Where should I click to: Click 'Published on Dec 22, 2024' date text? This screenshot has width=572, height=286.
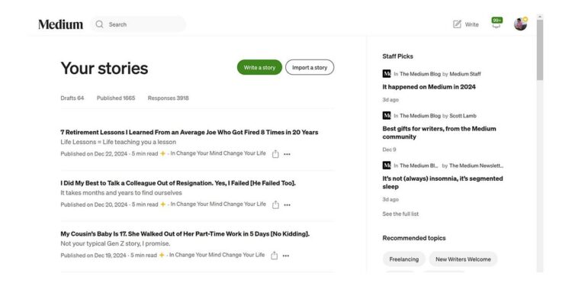pos(94,153)
